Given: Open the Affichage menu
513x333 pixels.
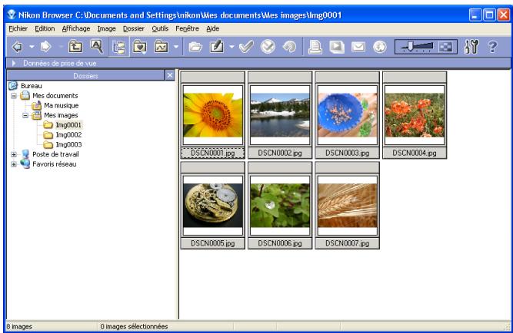Looking at the screenshot, I should [76, 28].
